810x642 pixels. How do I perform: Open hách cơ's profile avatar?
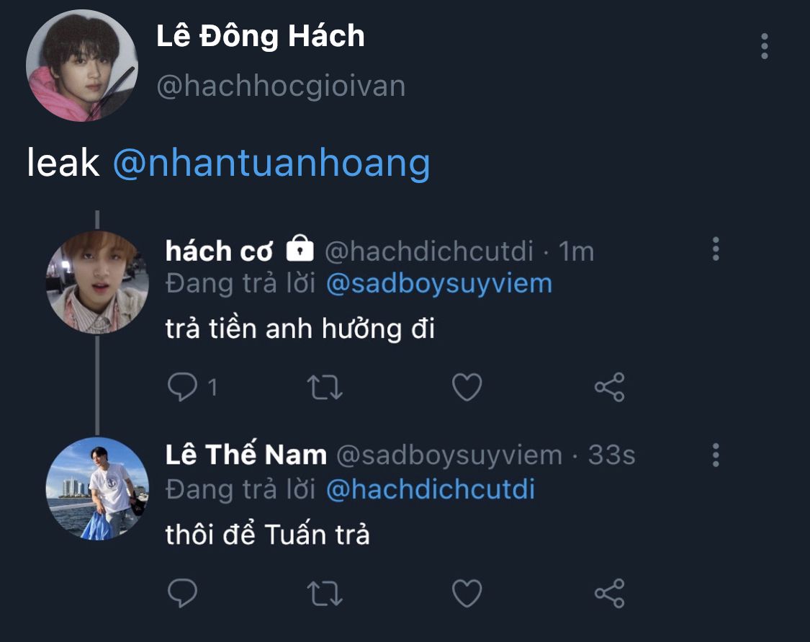97,282
